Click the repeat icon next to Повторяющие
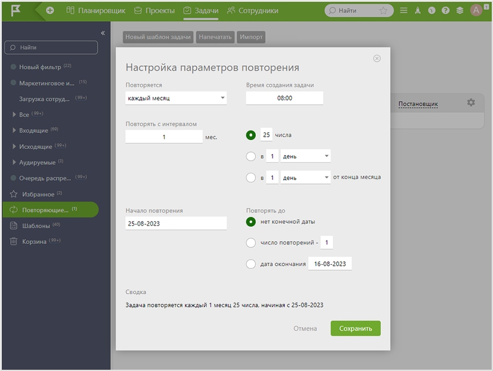493x371 pixels. [13, 210]
